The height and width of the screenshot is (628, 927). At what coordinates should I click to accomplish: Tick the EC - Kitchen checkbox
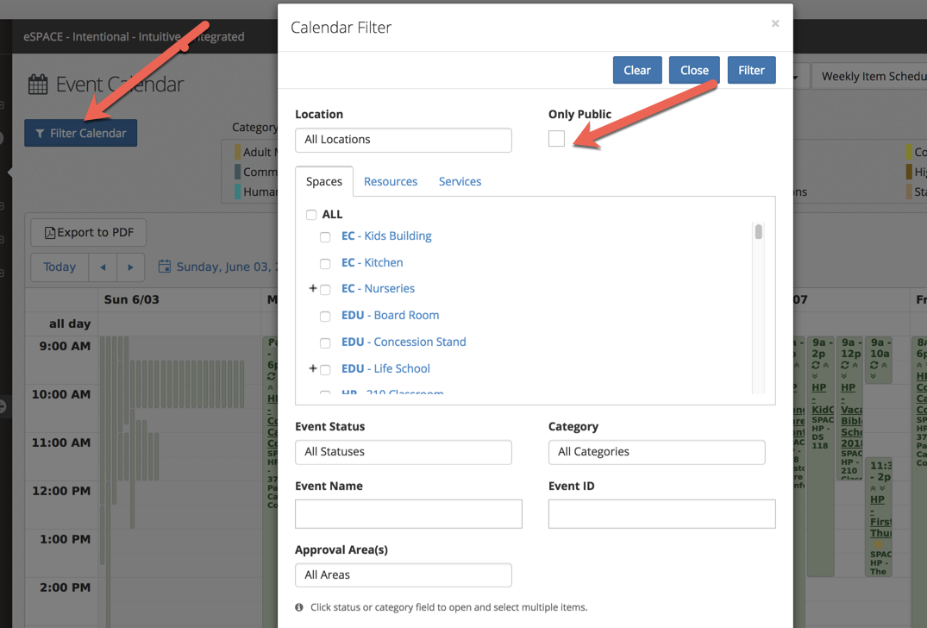[x=325, y=264]
